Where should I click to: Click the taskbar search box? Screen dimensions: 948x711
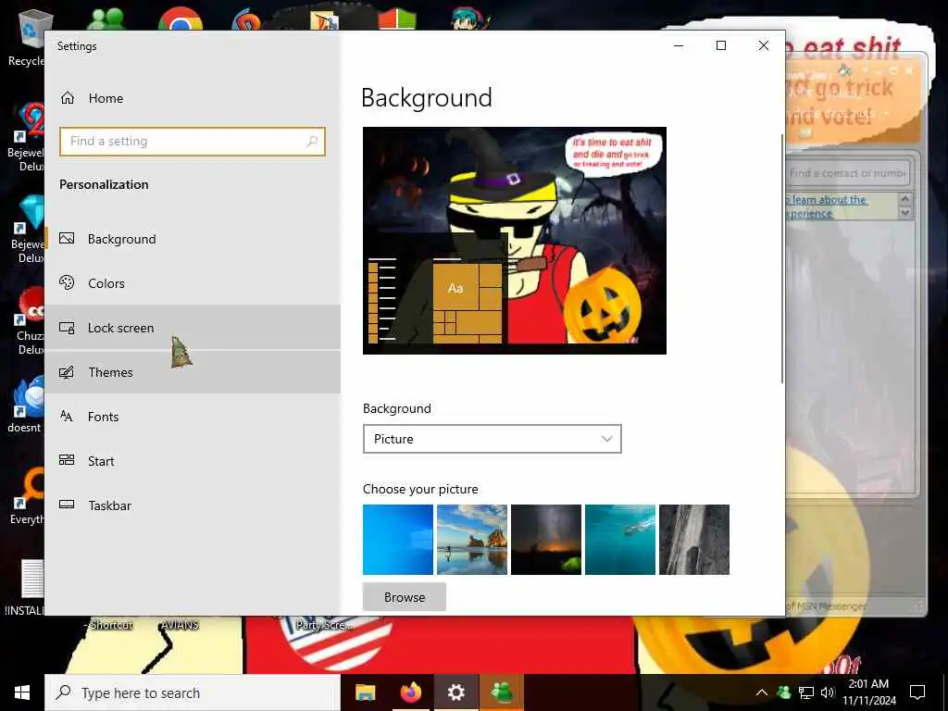[x=193, y=692]
